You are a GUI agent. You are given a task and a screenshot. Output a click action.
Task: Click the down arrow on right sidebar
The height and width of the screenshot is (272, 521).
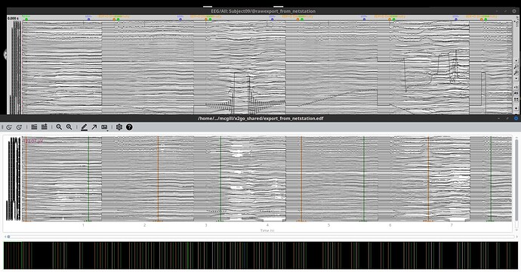click(516, 79)
